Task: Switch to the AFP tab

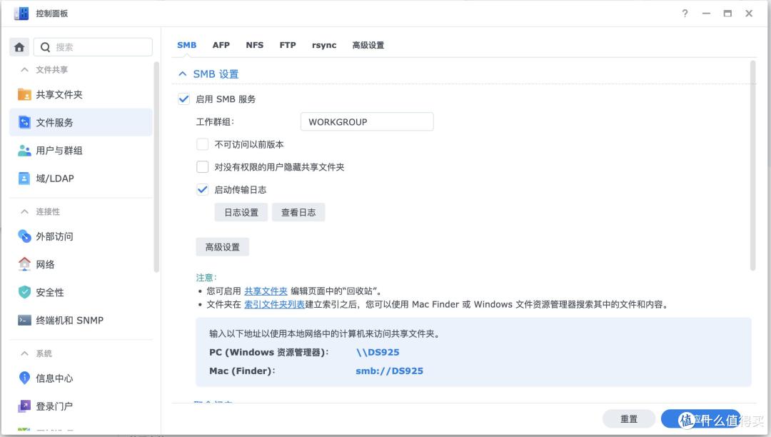Action: 221,45
